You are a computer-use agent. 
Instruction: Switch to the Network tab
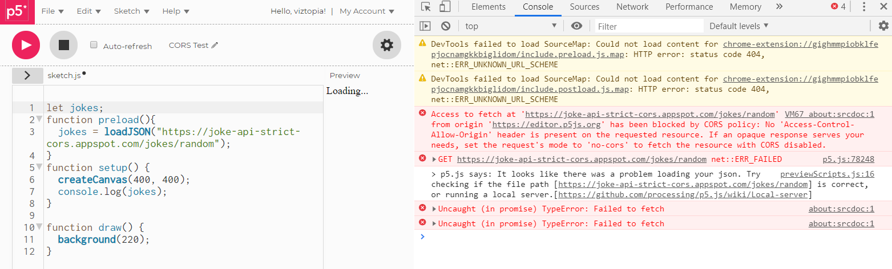click(632, 7)
